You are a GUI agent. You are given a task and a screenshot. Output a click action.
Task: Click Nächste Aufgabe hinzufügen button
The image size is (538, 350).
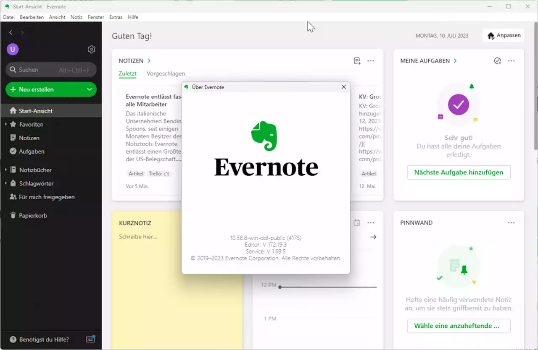pyautogui.click(x=459, y=172)
